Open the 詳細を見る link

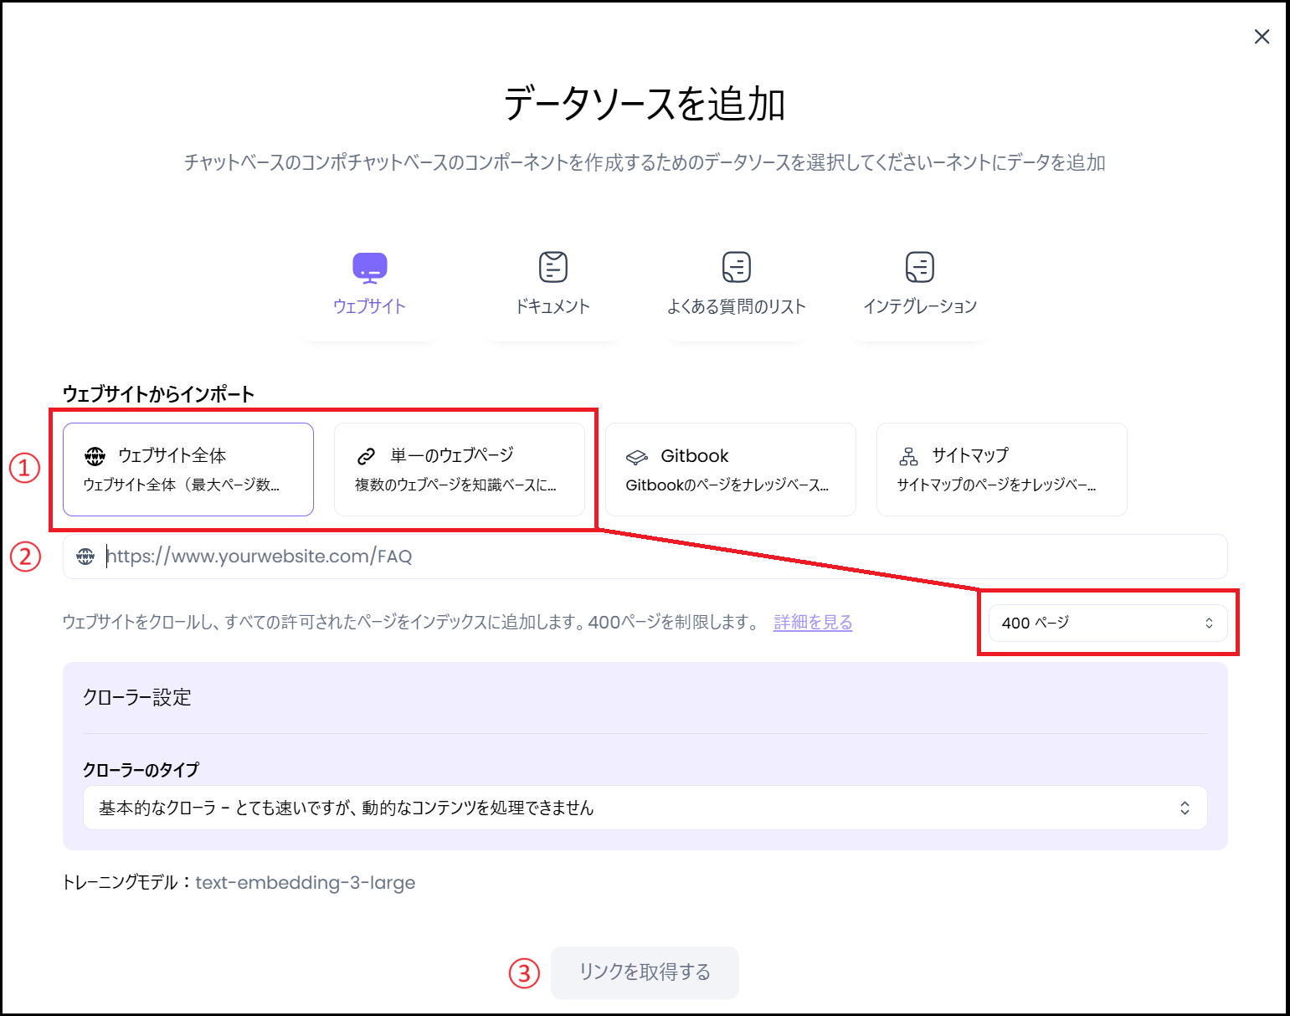coord(811,622)
